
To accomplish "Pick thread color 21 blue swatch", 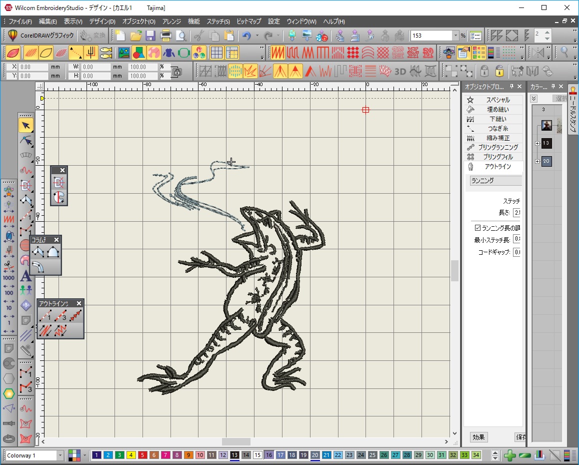I will (x=326, y=455).
